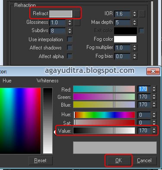Enable the Affect shadows checkbox
Viewport: 162px width, 170px height.
tap(70, 48)
